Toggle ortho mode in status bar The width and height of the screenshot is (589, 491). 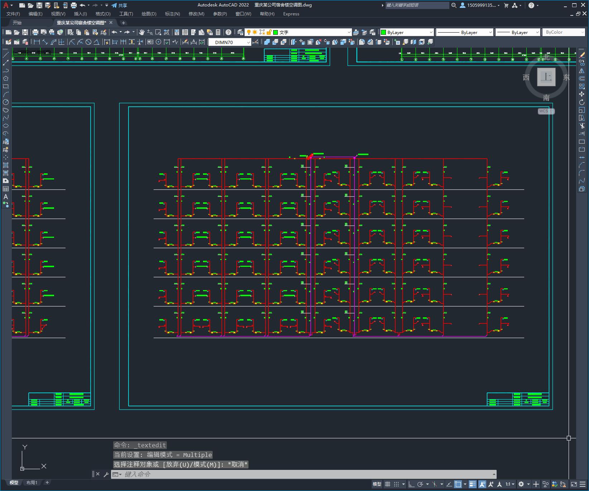pos(411,484)
